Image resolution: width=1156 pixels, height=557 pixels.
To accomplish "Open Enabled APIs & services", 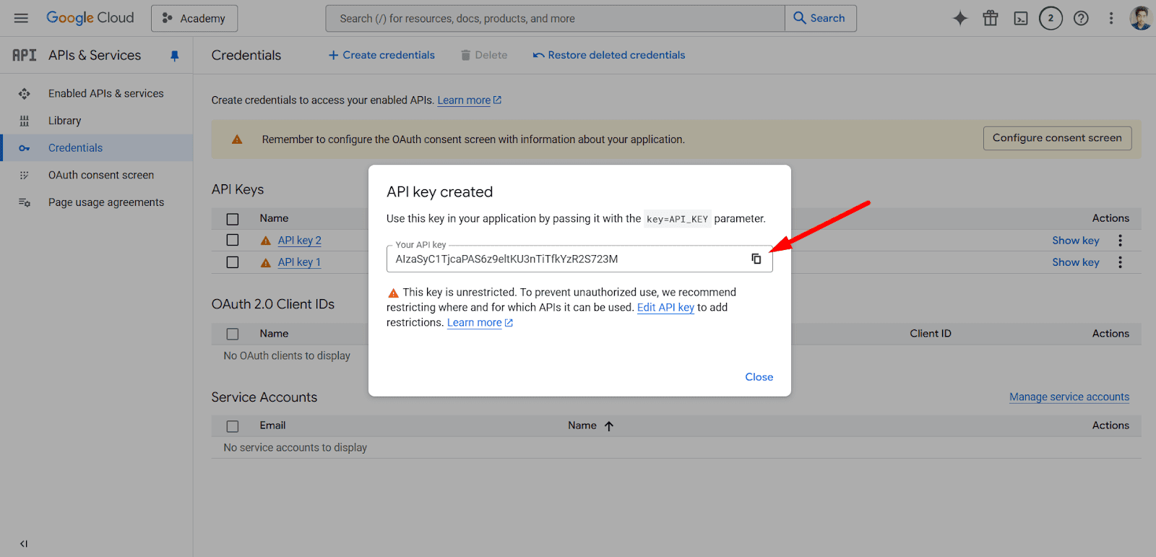I will click(105, 93).
